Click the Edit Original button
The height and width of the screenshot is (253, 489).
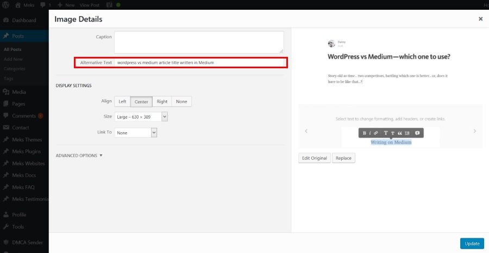coord(315,158)
